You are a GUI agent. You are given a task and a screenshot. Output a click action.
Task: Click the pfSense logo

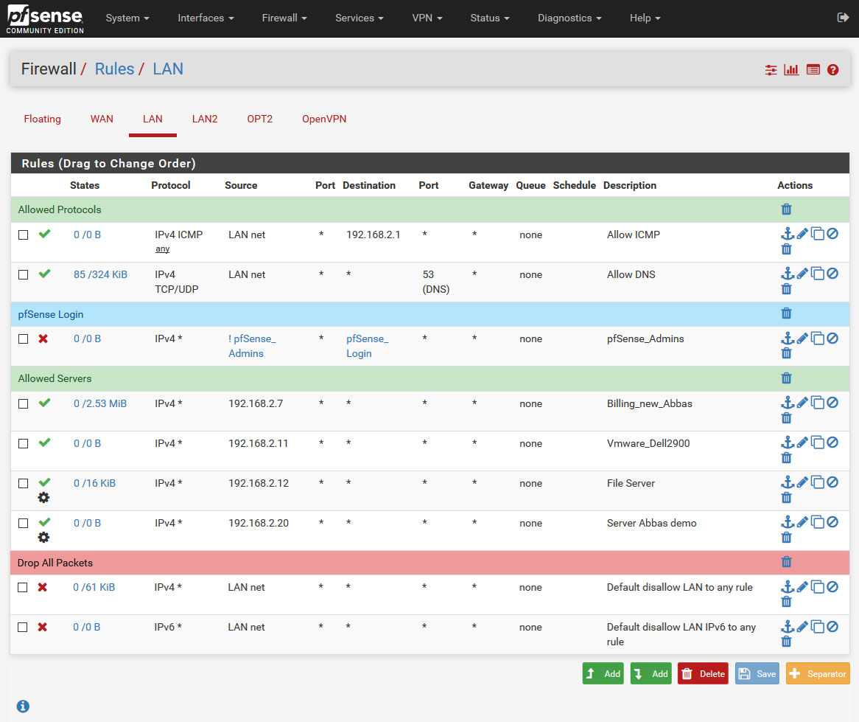[45, 18]
